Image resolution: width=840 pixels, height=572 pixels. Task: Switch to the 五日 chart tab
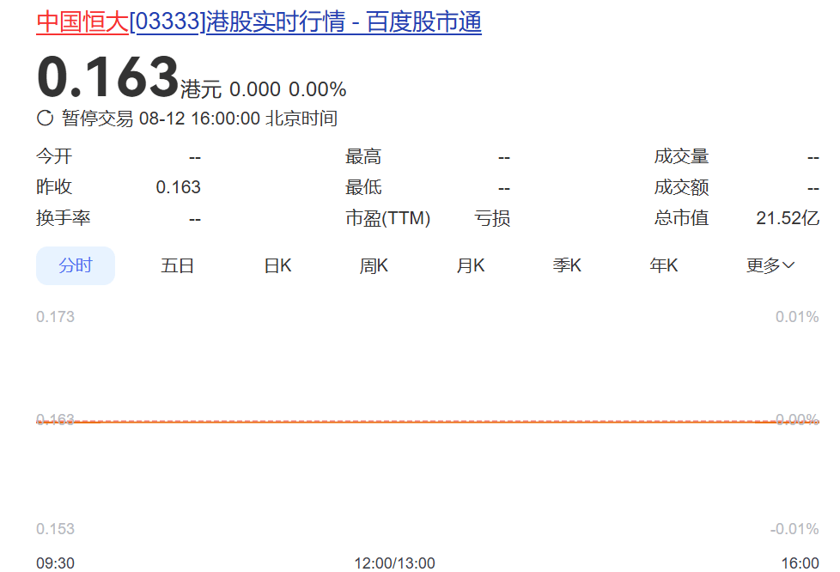(x=178, y=265)
